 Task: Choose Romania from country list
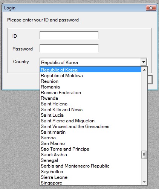coord(90,87)
